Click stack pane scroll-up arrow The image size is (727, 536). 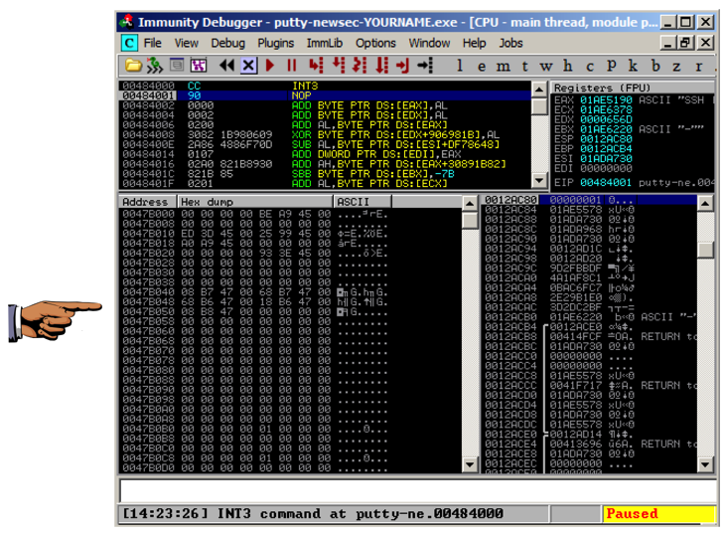tap(705, 203)
